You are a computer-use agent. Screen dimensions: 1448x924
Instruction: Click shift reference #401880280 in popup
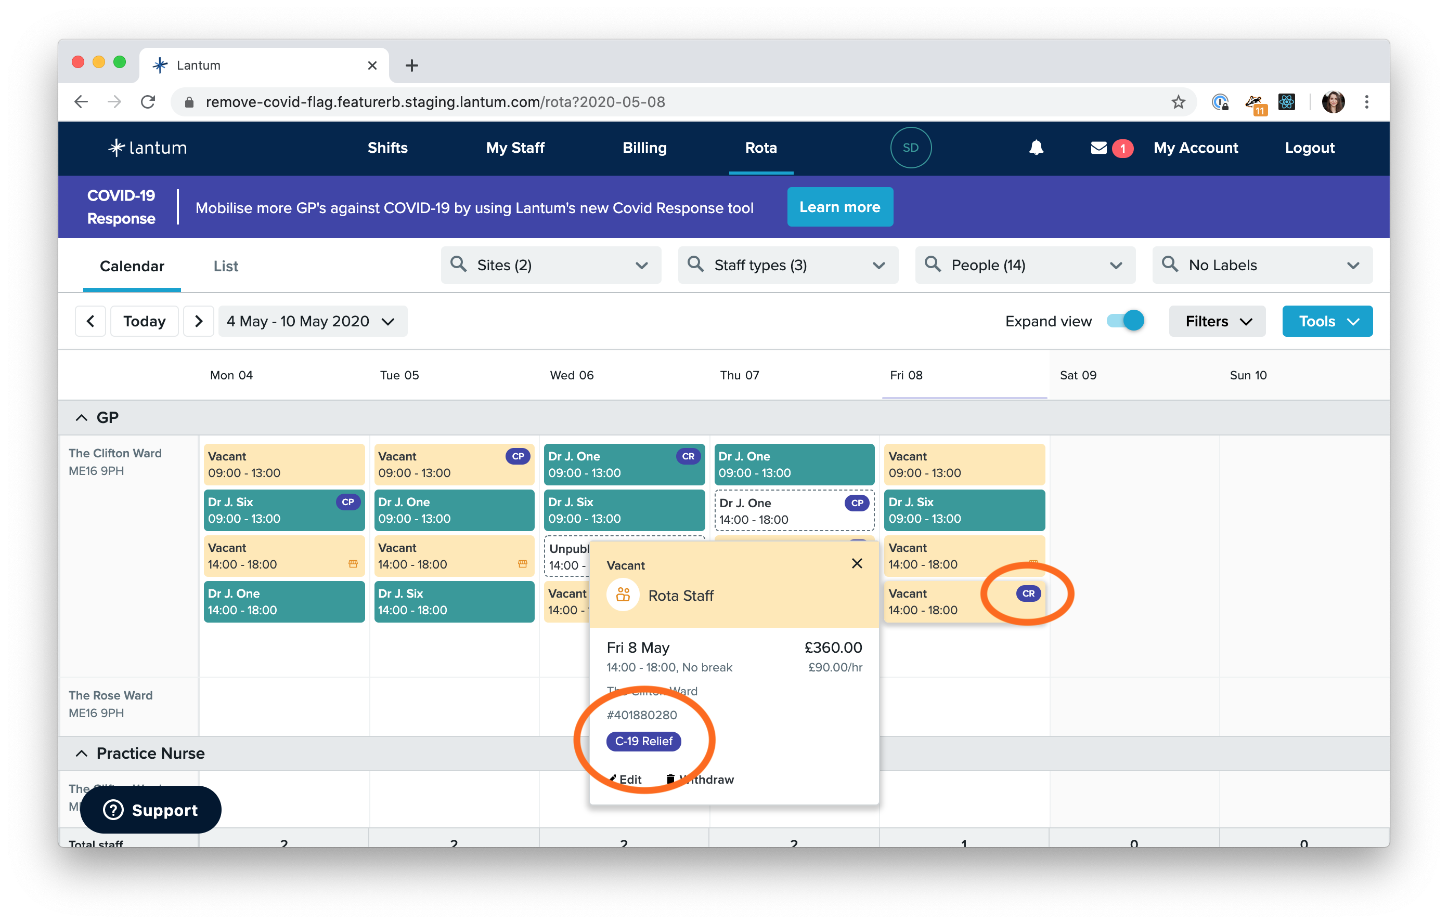point(641,716)
